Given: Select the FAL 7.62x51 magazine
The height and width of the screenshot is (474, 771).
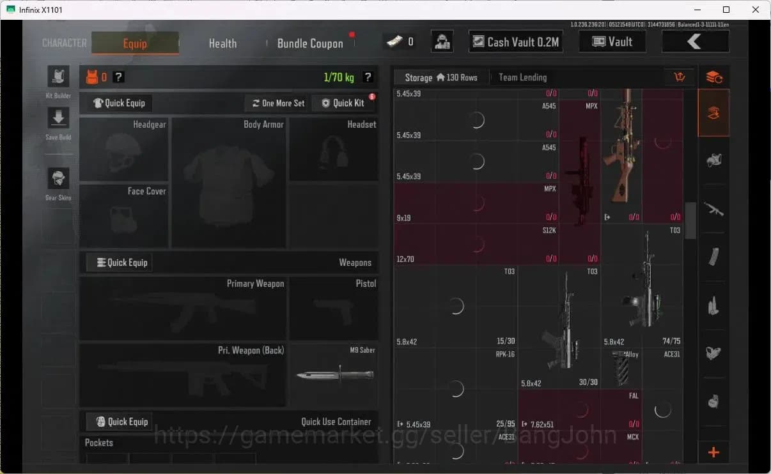Looking at the screenshot, I should (580, 409).
